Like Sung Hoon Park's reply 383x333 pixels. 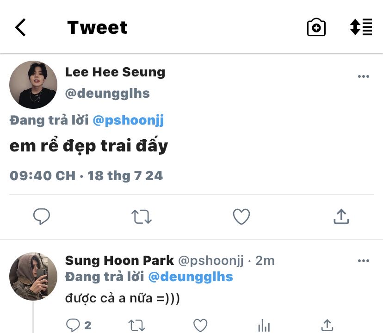[x=200, y=325]
